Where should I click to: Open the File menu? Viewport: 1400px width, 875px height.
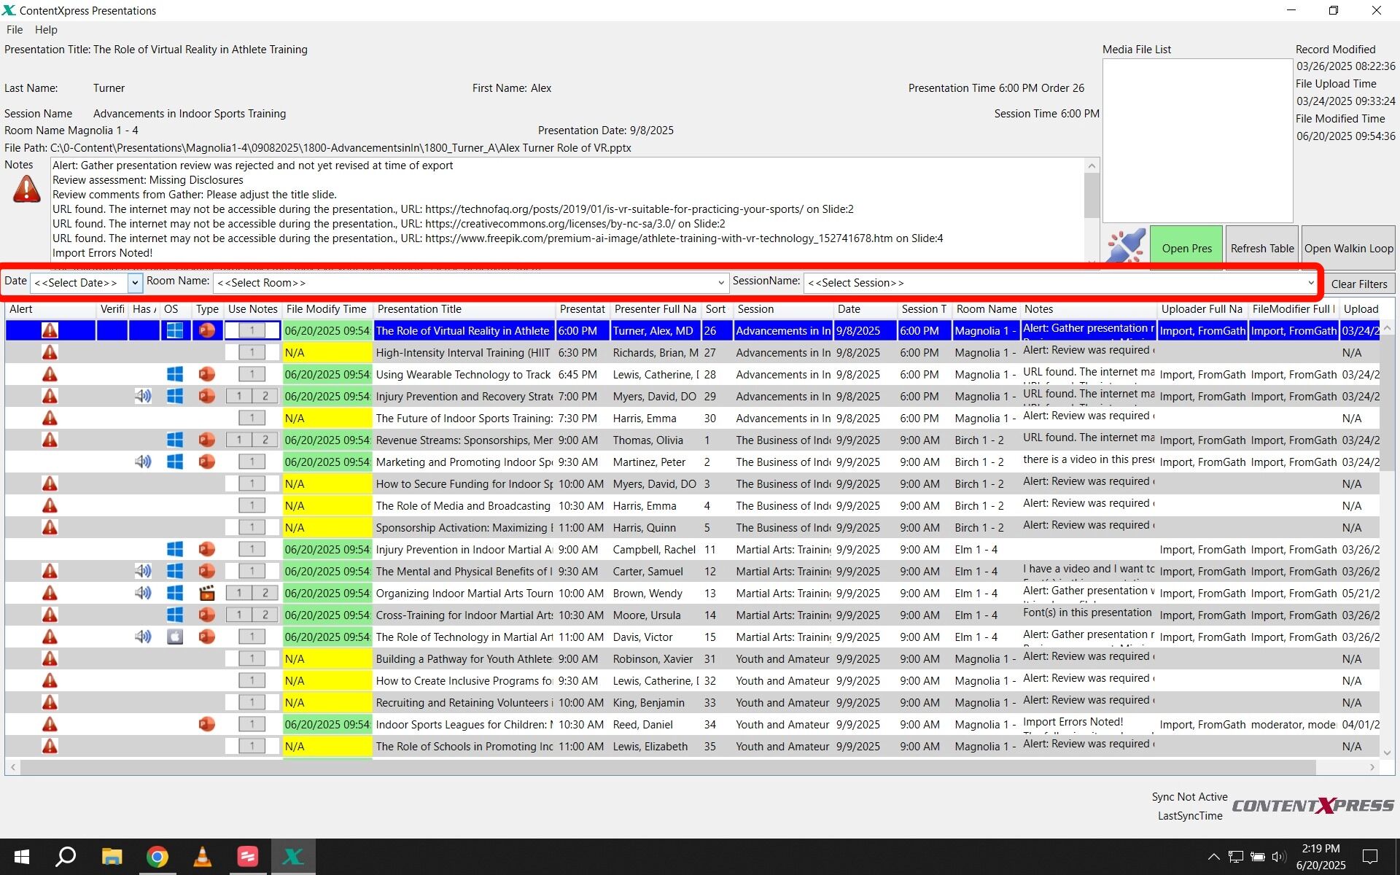pyautogui.click(x=15, y=30)
